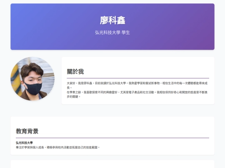Image resolution: width=225 pixels, height=168 pixels.
Task: Click the sentence starting with 專注於學習
Action: pos(57,147)
